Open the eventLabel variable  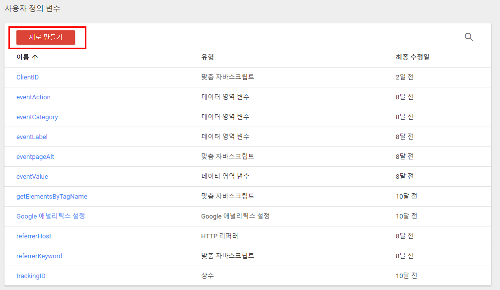tap(32, 137)
